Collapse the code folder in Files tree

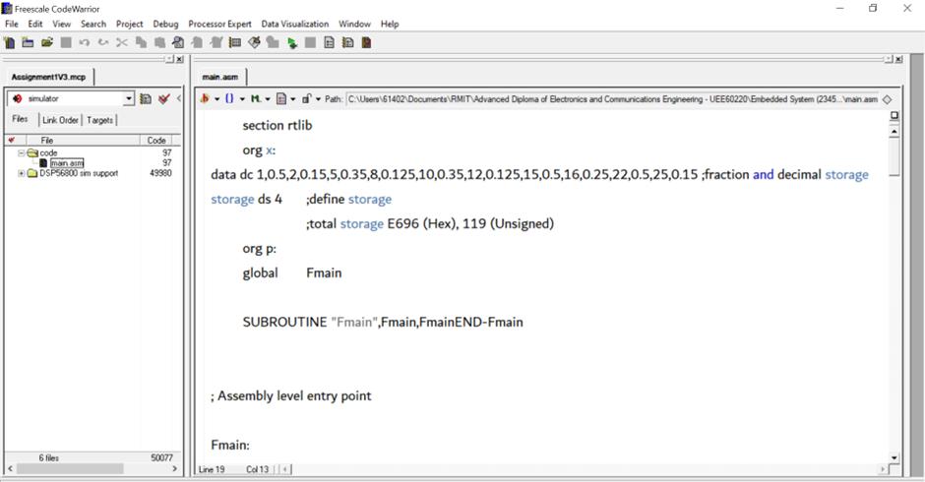tap(22, 152)
